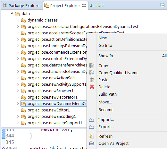
Task: Expand the dynamic_classes folder
Action: 18,20
